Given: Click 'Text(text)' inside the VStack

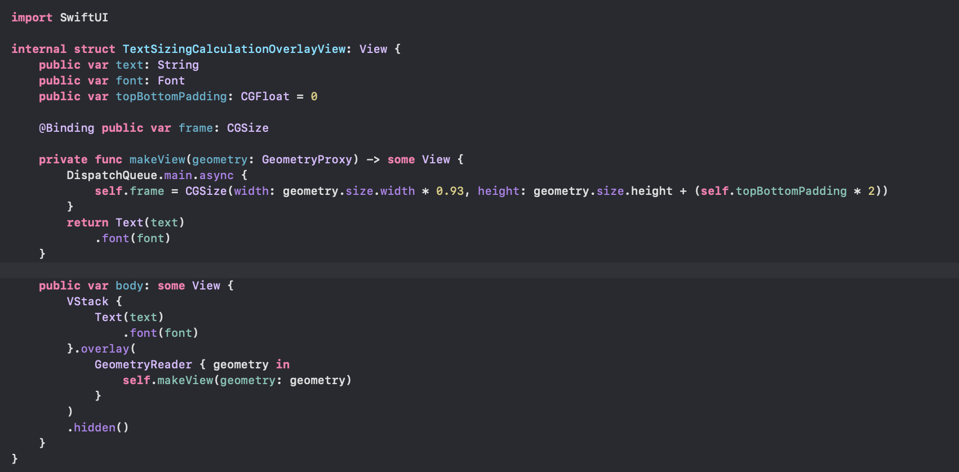Looking at the screenshot, I should coord(130,317).
